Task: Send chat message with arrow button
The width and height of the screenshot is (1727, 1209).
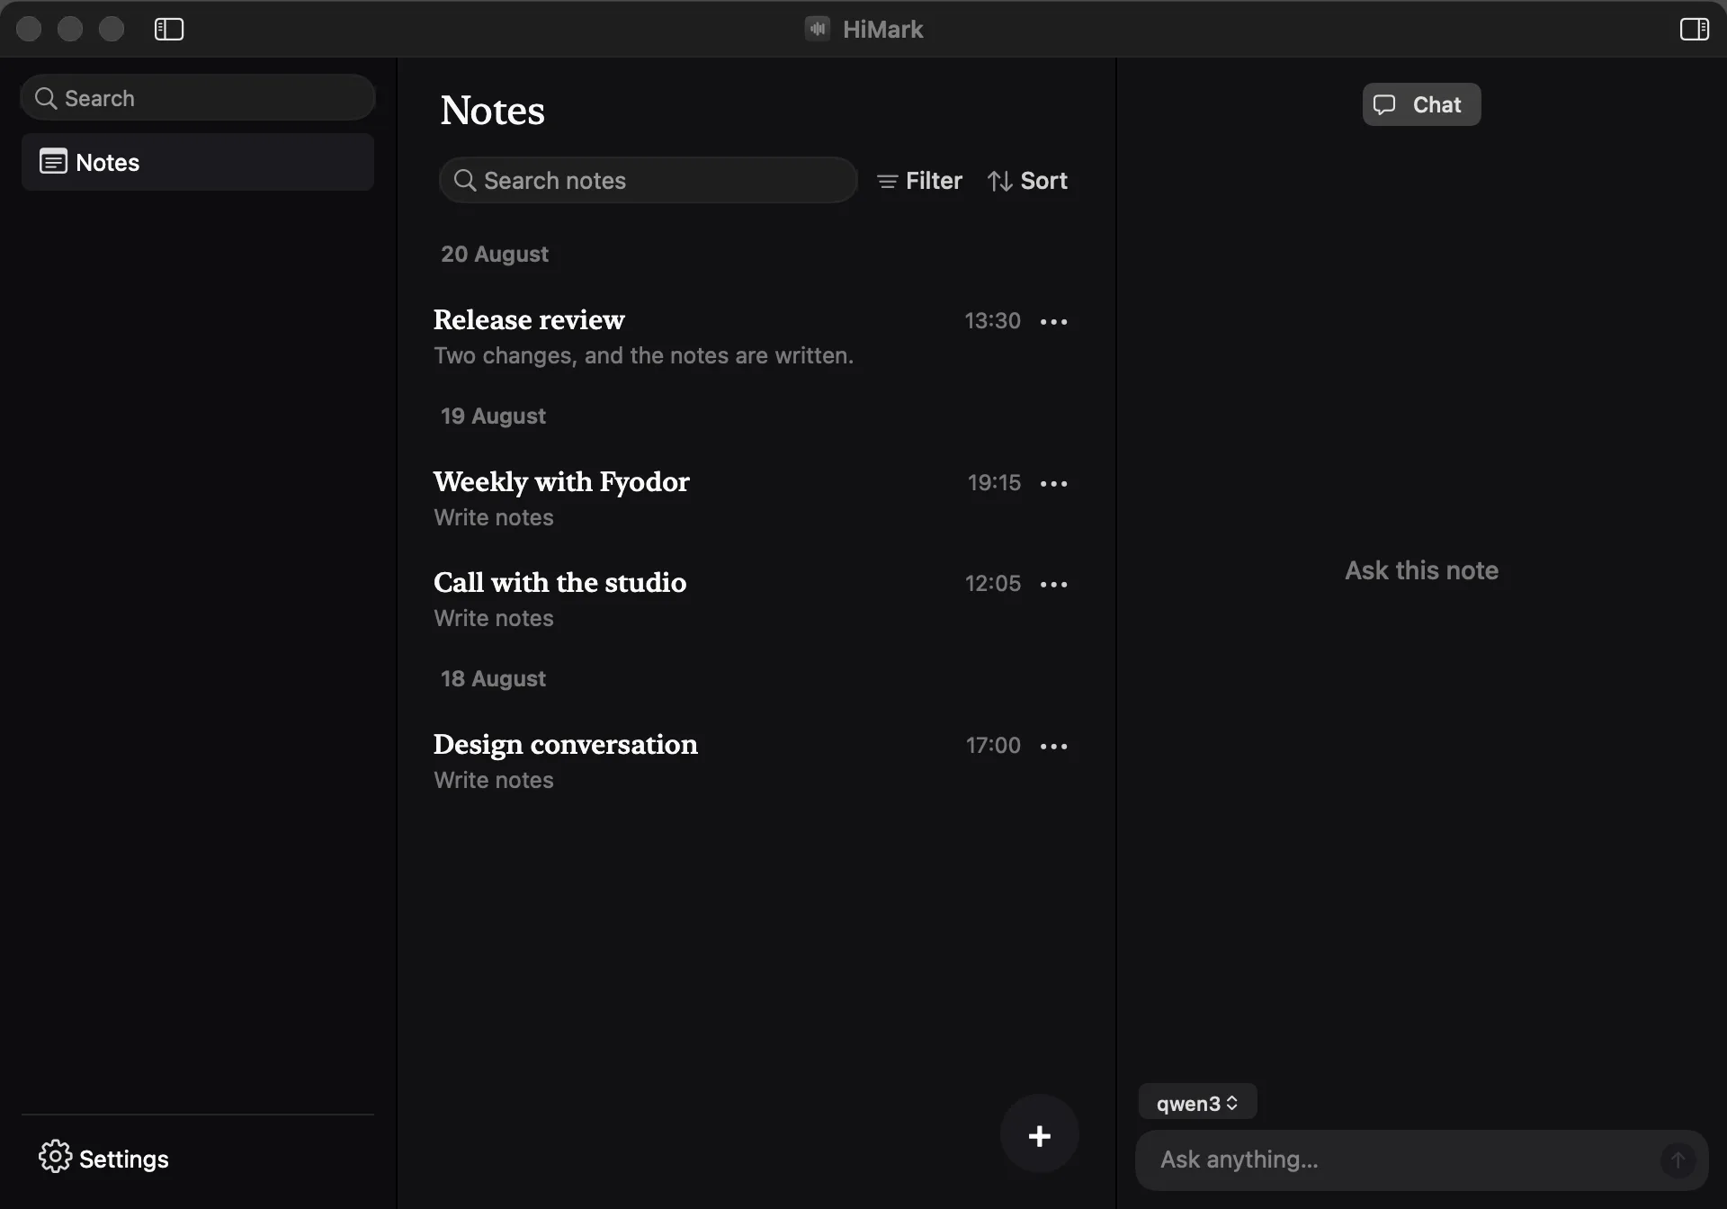Action: click(x=1678, y=1160)
